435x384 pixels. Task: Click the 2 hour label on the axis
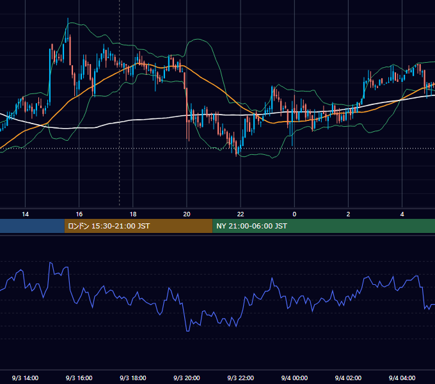click(348, 214)
